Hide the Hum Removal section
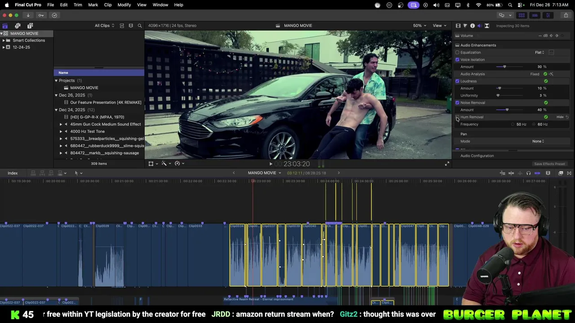Image resolution: width=575 pixels, height=323 pixels. pos(560,117)
